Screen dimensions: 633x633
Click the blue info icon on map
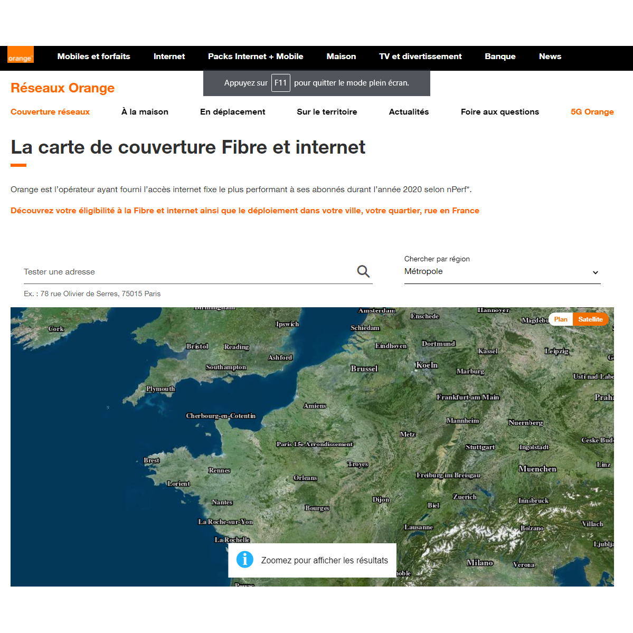coord(245,559)
